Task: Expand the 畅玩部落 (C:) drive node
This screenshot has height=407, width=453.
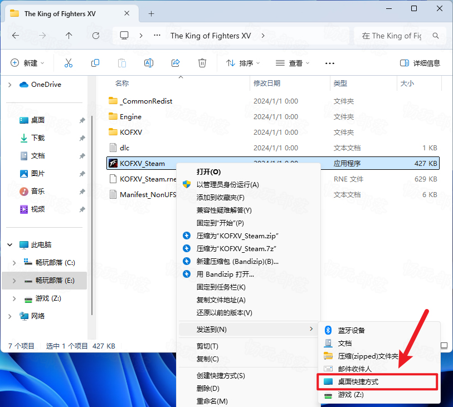Action: (x=14, y=263)
